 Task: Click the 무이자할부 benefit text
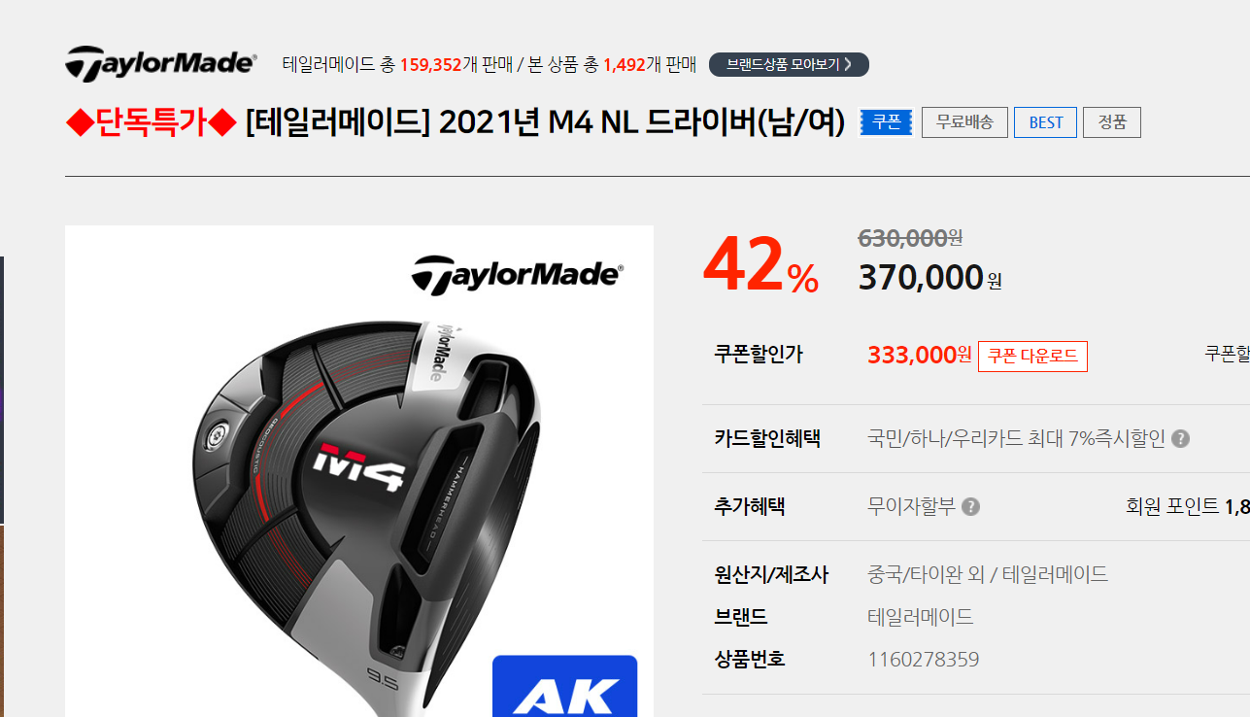point(911,506)
